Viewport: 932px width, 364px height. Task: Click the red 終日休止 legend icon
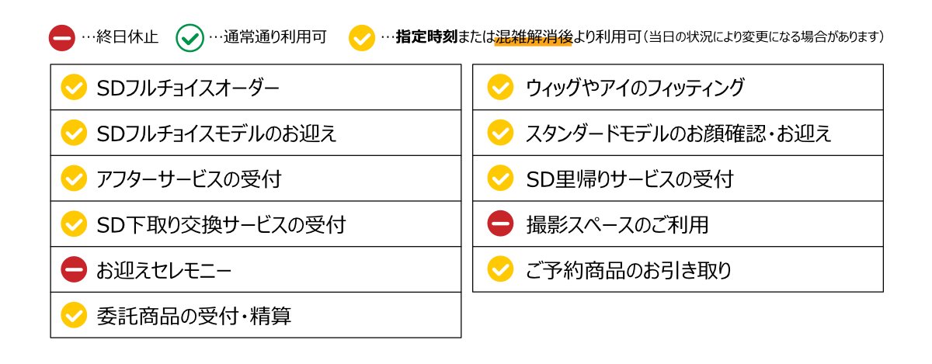point(61,37)
